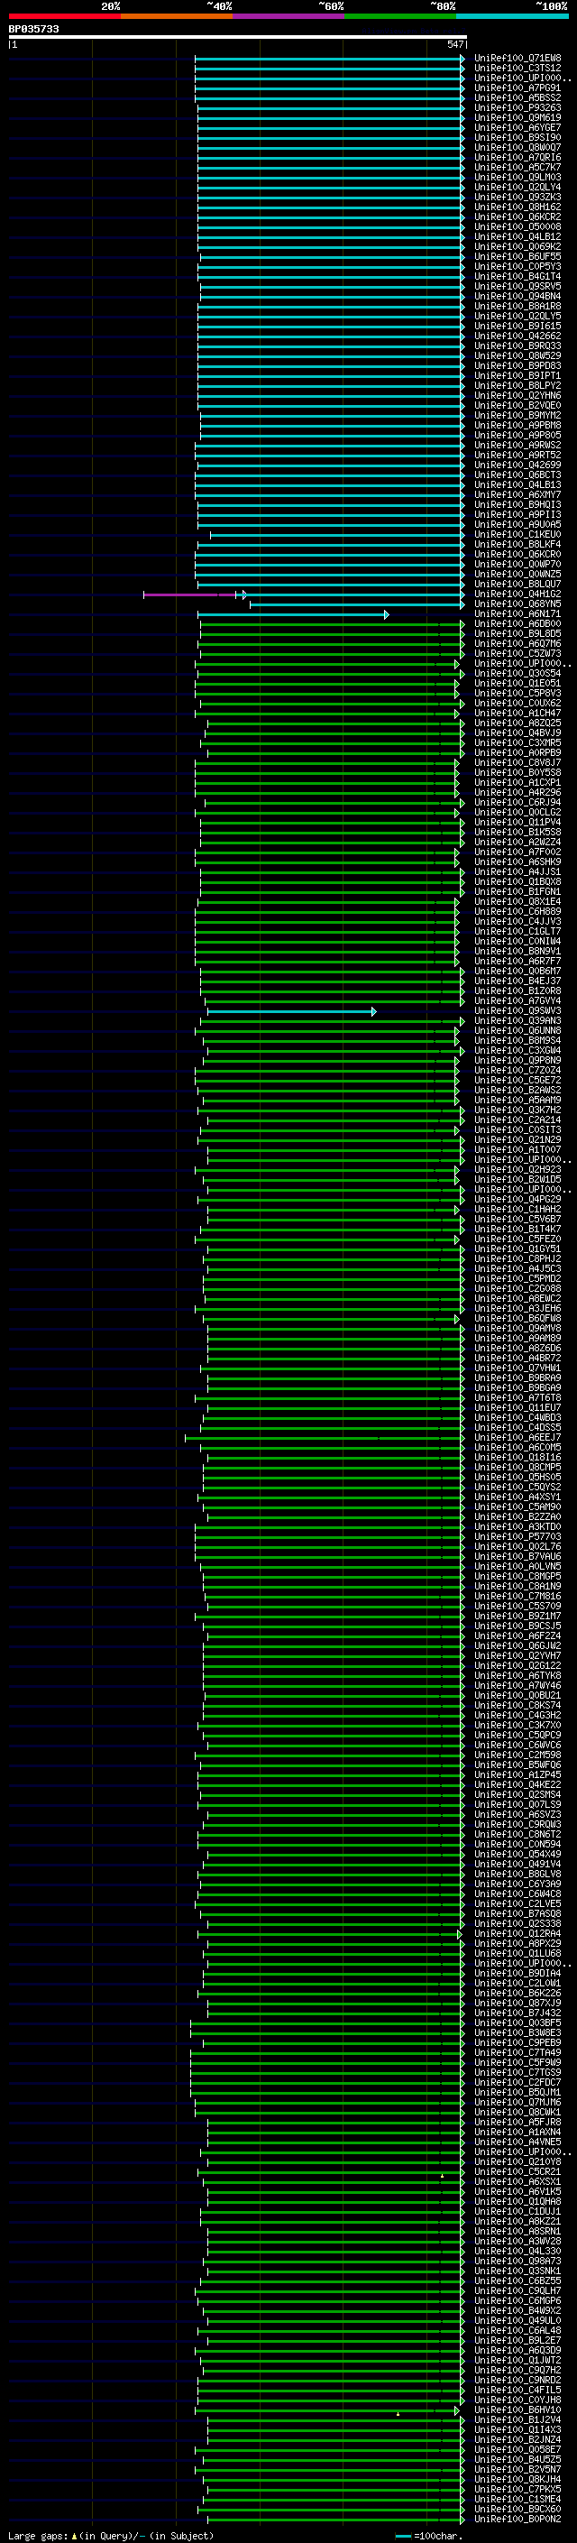Select hit label UniRef100_Q30S54
This screenshot has width=577, height=2543.
tap(517, 673)
